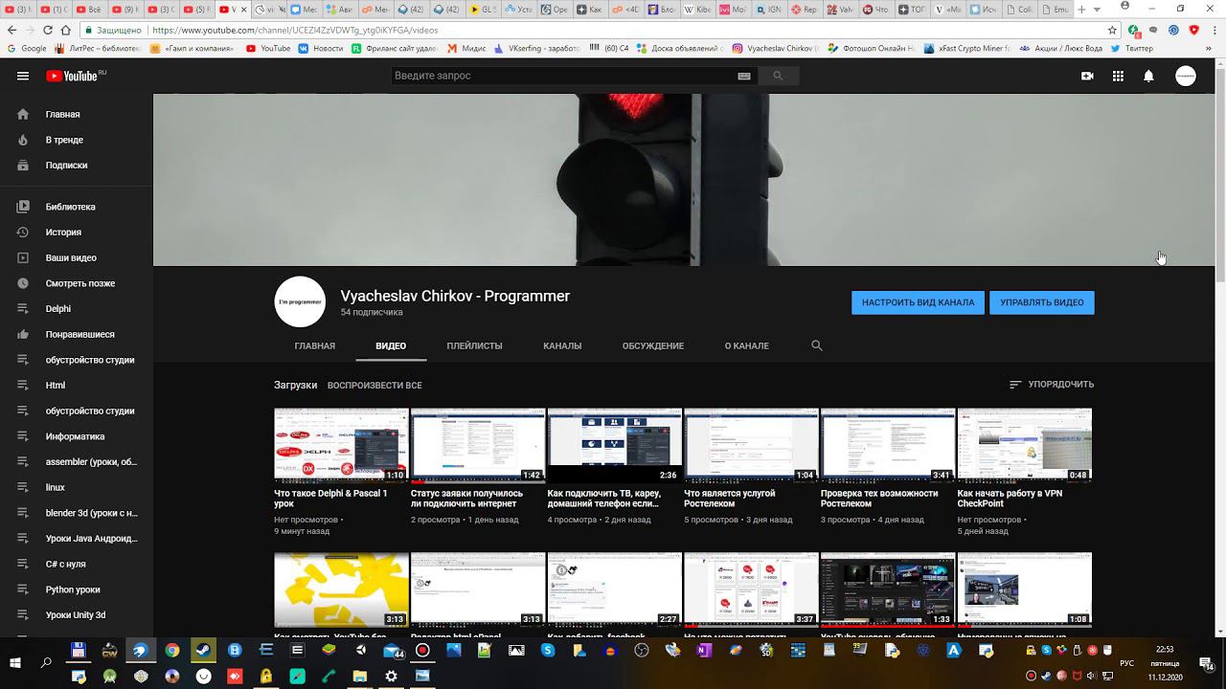Open the Html playlist in sidebar
The image size is (1226, 689).
coord(77,385)
